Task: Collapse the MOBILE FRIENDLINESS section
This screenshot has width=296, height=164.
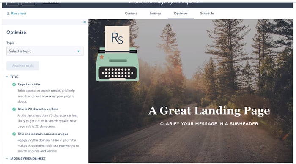Action: [x=7, y=159]
